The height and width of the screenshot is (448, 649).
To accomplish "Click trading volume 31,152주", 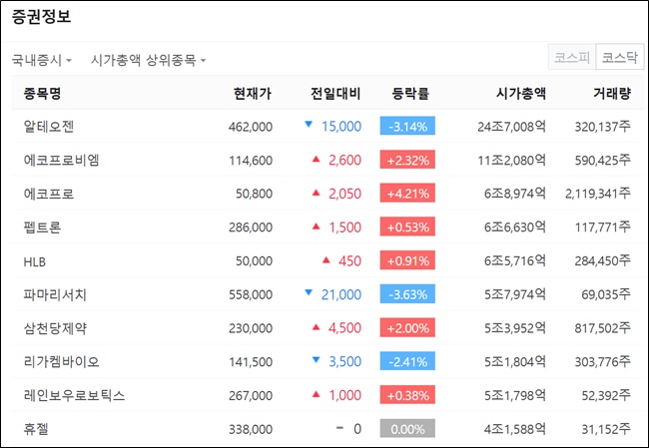I will pyautogui.click(x=606, y=429).
